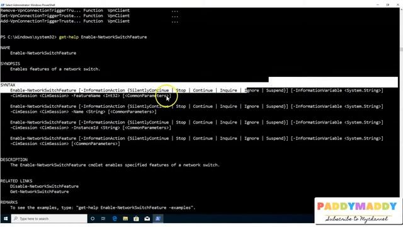403x227 pixels.
Task: Click the '-FeatureName <Int32>' parameter text
Action: [x=96, y=96]
